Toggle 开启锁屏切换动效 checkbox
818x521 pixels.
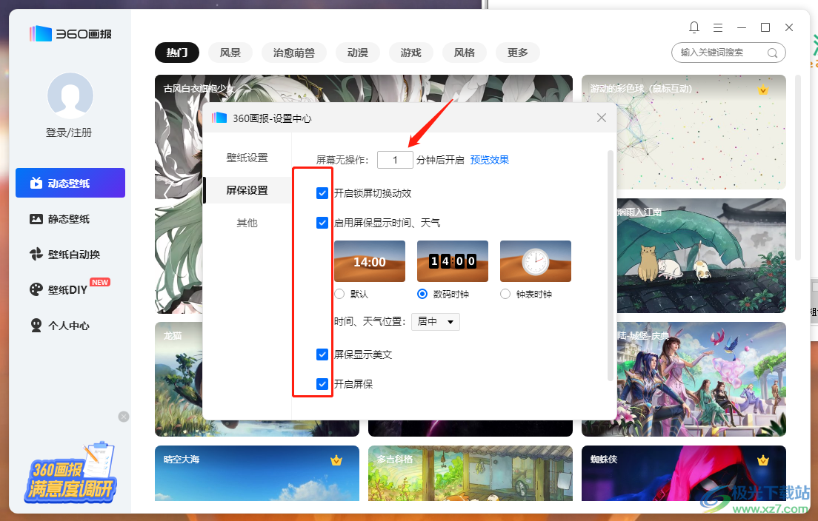click(322, 193)
